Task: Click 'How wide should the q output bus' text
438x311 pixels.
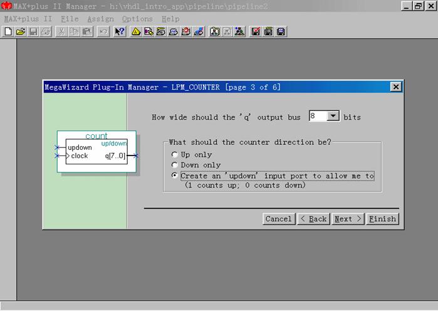Action: click(226, 117)
